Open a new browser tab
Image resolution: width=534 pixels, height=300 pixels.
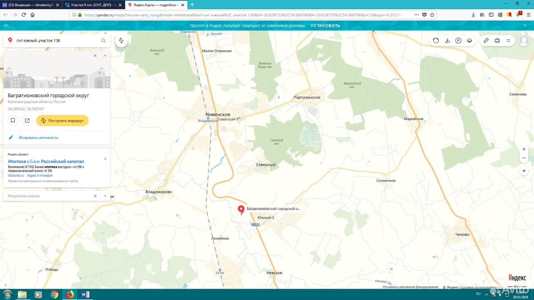coord(192,5)
